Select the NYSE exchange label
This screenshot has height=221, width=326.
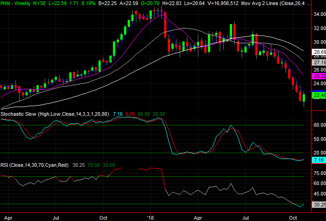tap(40, 3)
